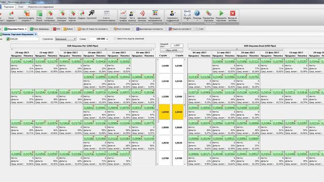The image size is (324, 182).
Task: Select highlighted 1,0550 strike in right column
Action: pos(178,112)
